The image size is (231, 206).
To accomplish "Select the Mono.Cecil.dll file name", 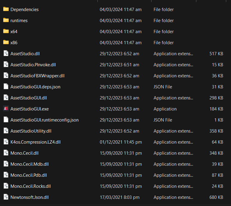I will 25,153.
